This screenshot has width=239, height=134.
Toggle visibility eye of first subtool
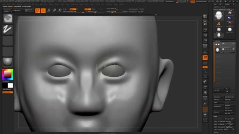(x=233, y=44)
